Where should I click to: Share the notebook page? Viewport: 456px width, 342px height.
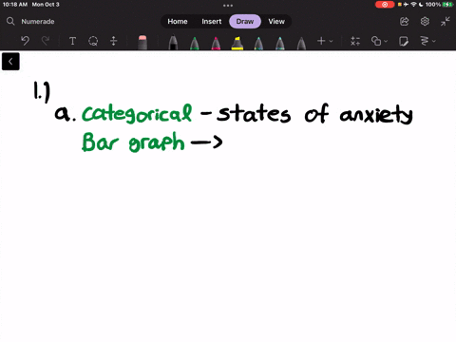(x=405, y=21)
